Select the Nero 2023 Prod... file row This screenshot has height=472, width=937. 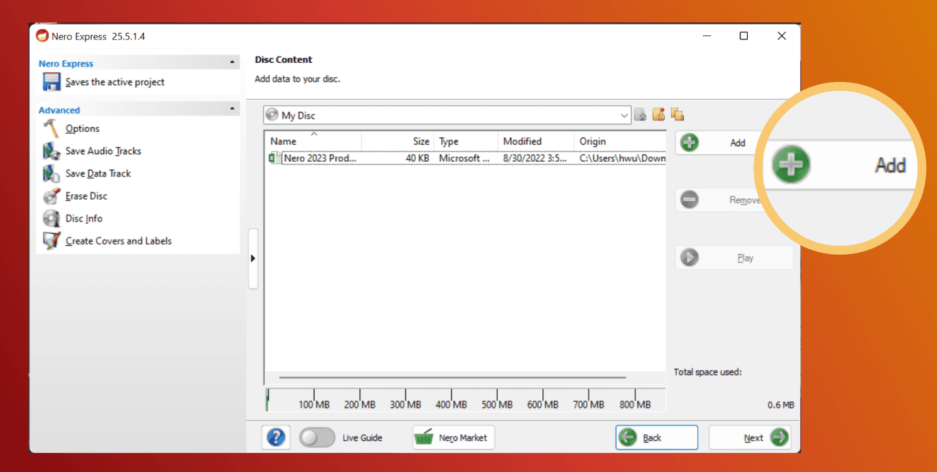[x=466, y=158]
